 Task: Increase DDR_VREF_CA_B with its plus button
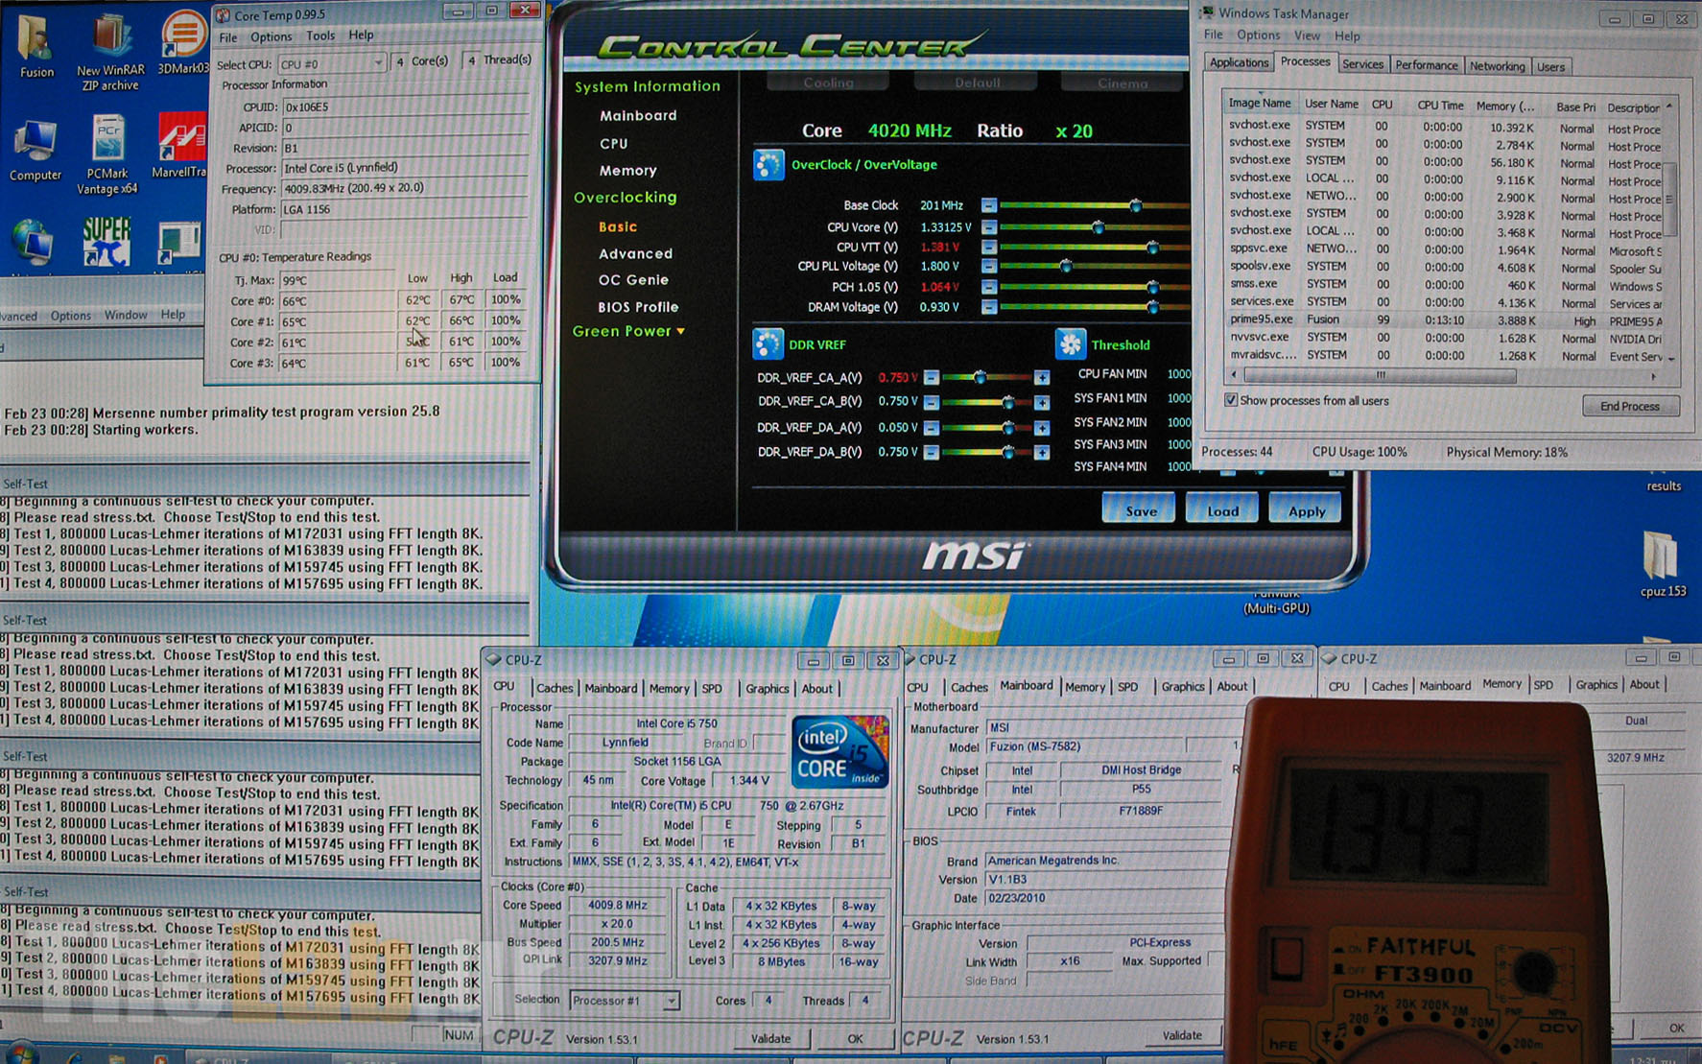[x=1041, y=402]
